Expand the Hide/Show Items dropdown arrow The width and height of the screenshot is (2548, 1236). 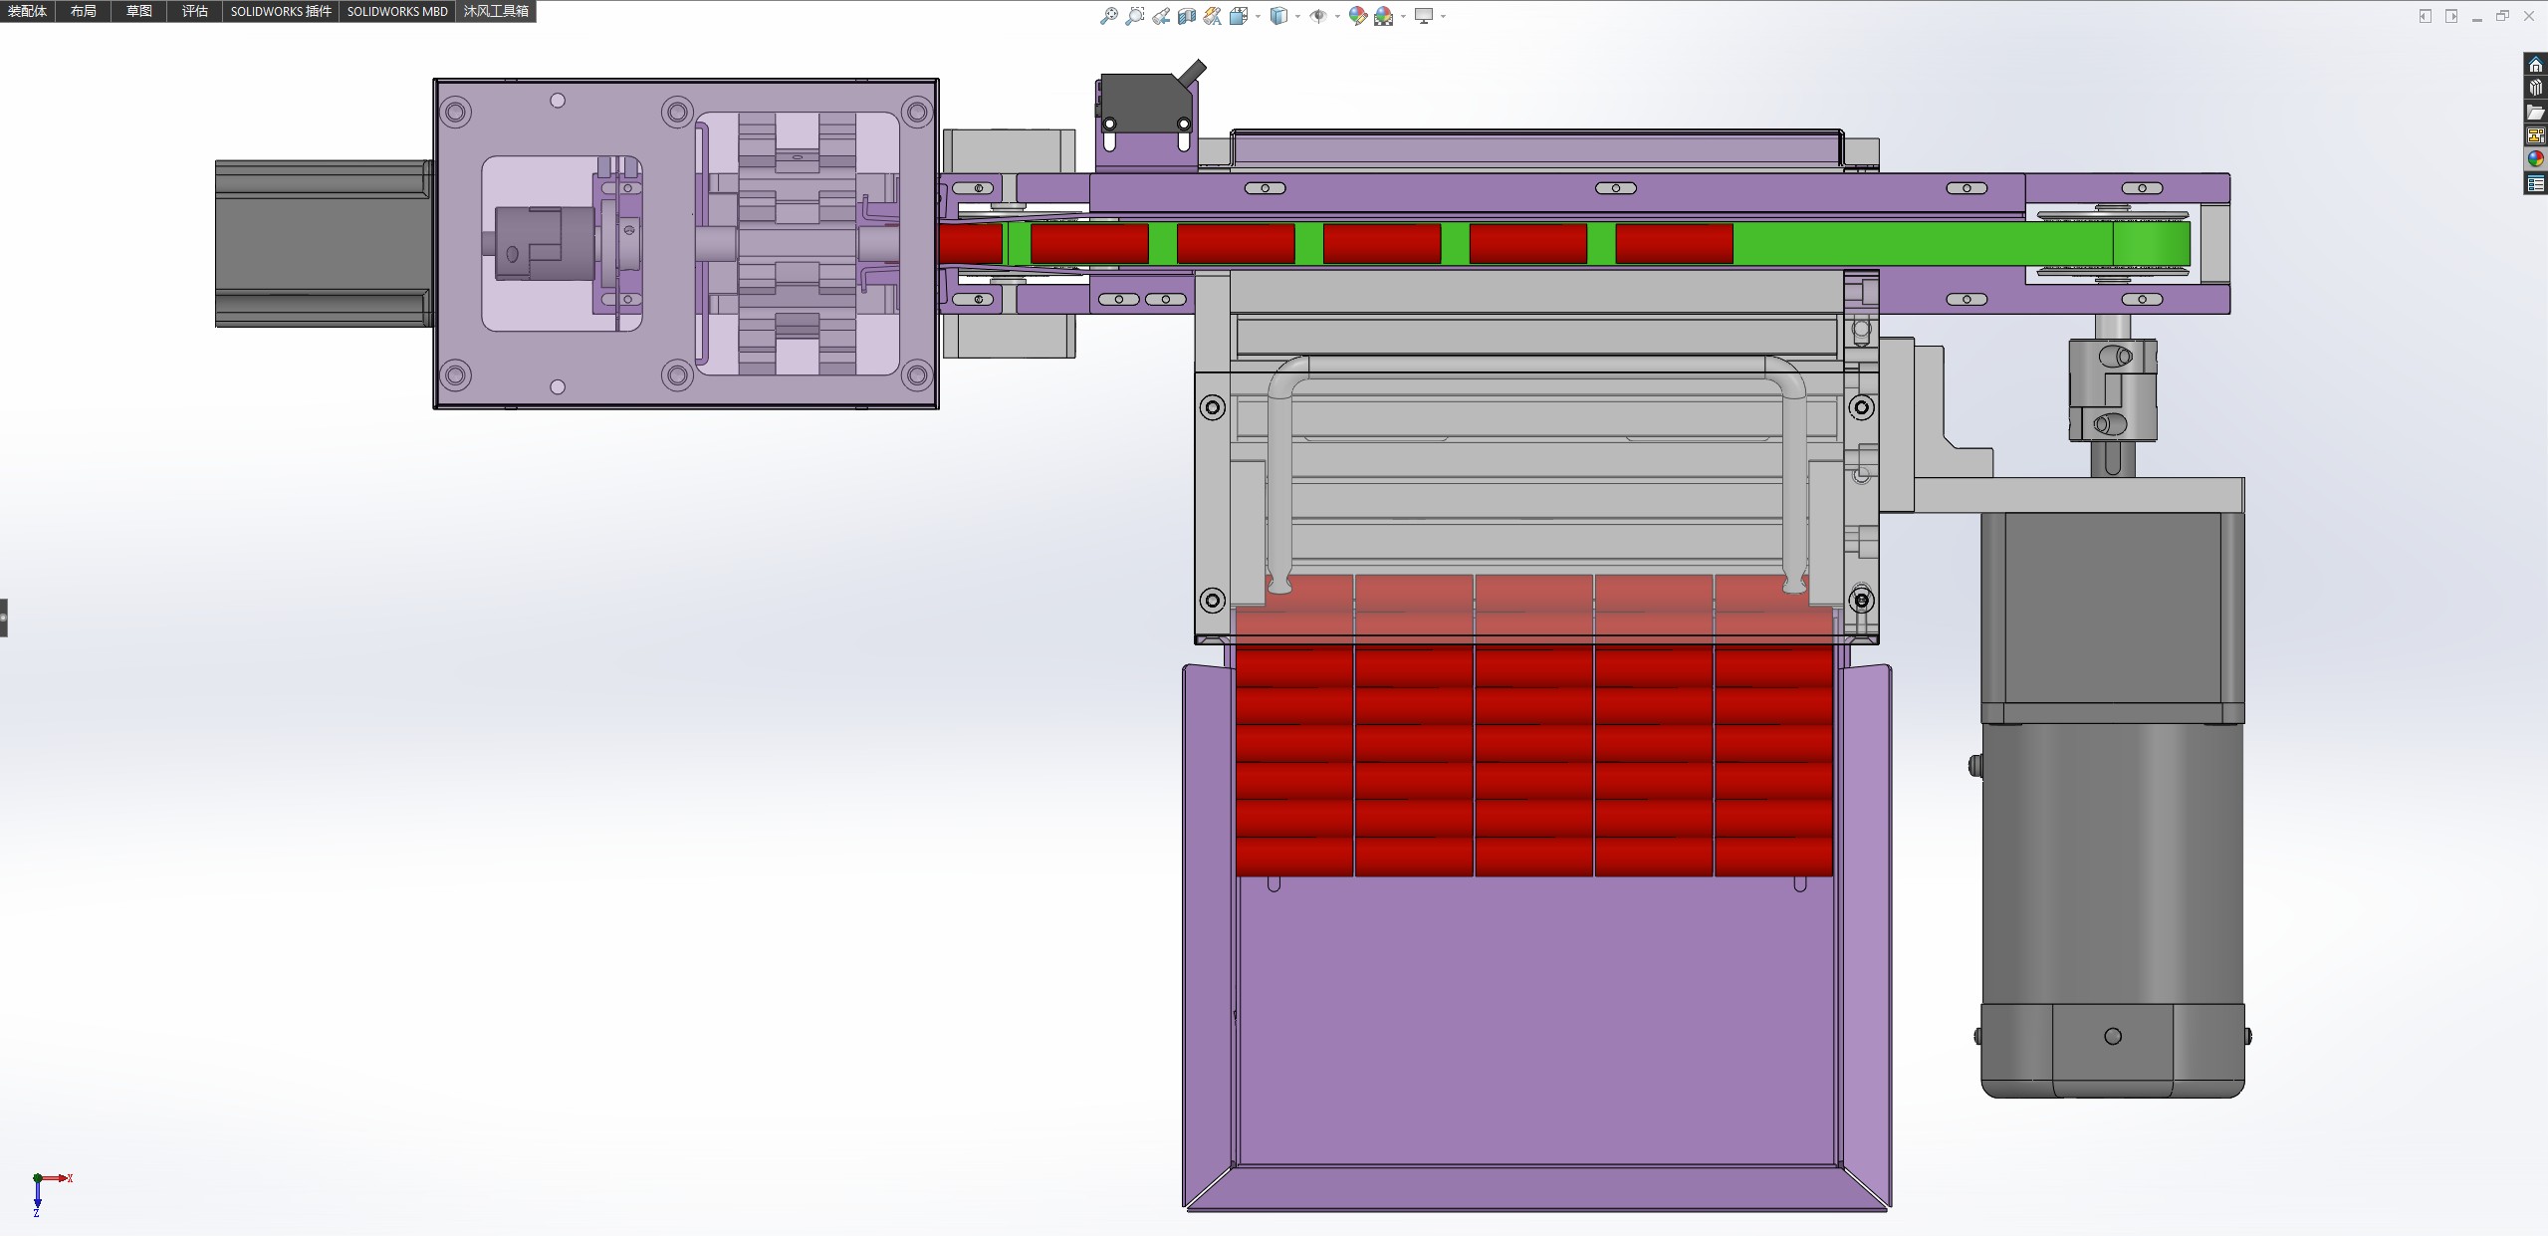tap(1336, 16)
